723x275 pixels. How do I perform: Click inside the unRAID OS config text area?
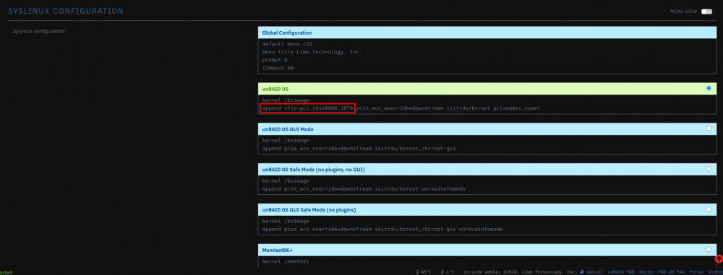(x=487, y=104)
